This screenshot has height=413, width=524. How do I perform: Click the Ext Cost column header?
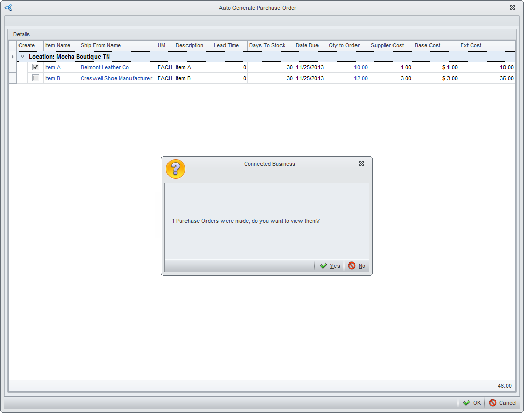coord(487,45)
